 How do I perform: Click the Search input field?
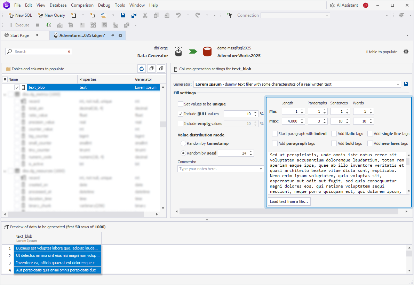click(39, 52)
